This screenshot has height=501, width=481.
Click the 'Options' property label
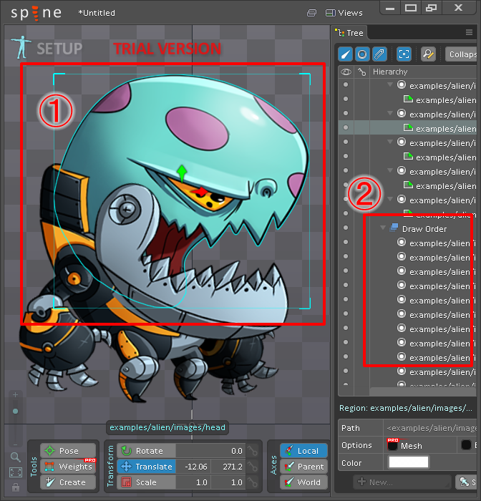pyautogui.click(x=356, y=445)
